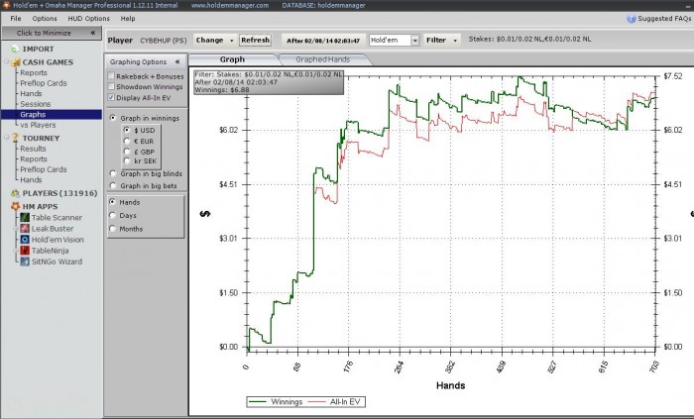
Task: Click the Import section label
Action: pyautogui.click(x=38, y=49)
